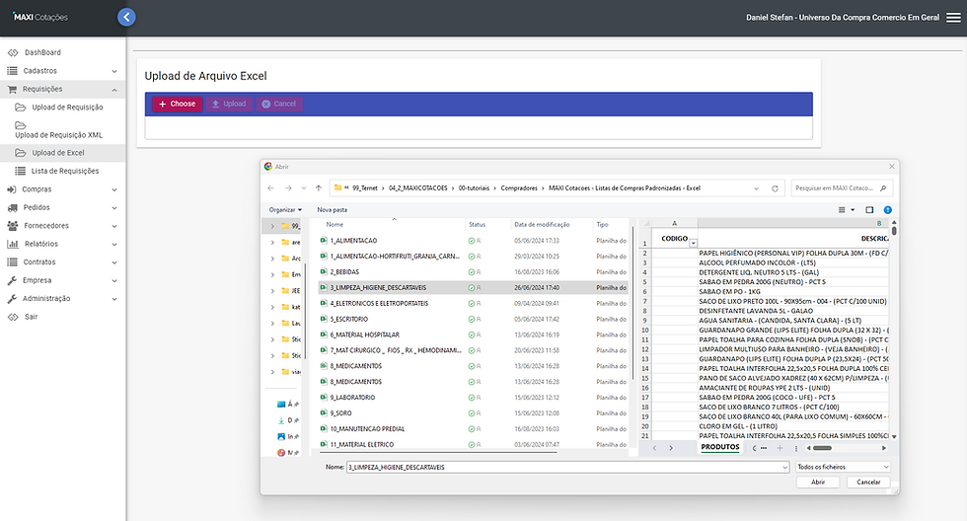This screenshot has height=521, width=967.
Task: Refresh the file dialog folder
Action: (776, 188)
